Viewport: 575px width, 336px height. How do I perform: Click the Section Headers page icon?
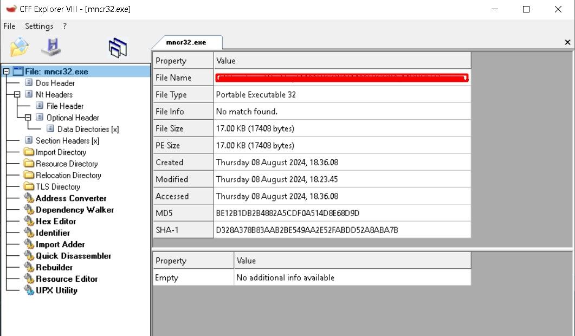coord(29,140)
